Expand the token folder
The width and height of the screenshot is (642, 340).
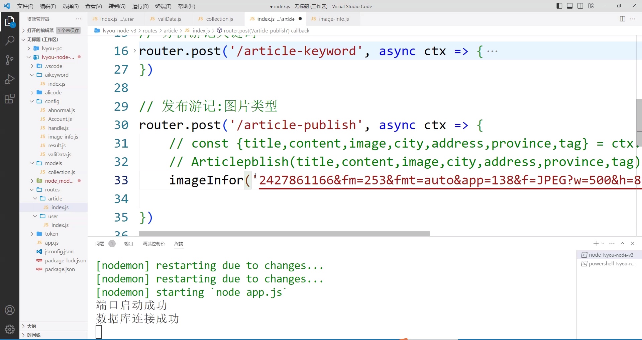[x=51, y=234]
